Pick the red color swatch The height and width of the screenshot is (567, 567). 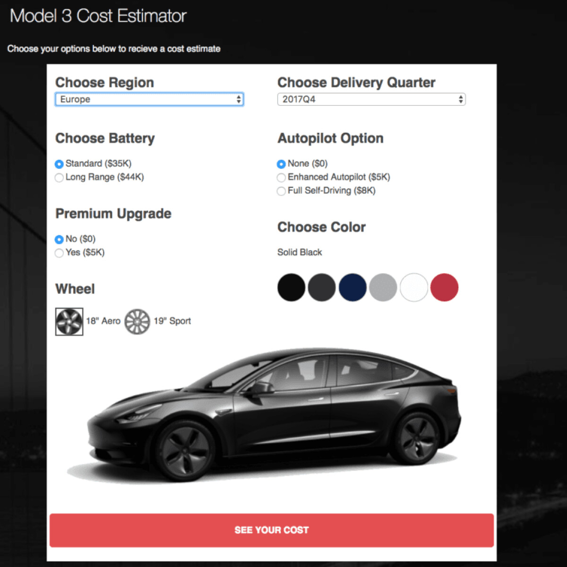point(445,287)
